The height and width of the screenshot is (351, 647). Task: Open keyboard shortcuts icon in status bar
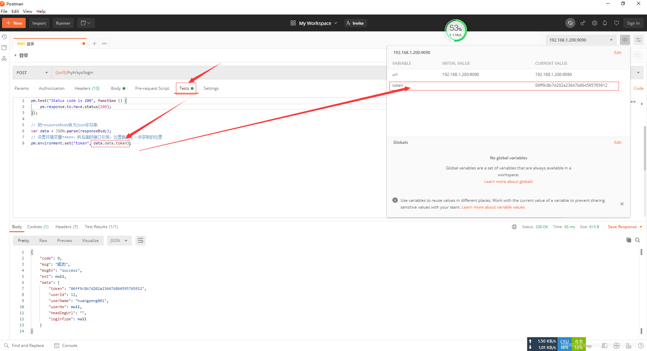tap(628, 346)
